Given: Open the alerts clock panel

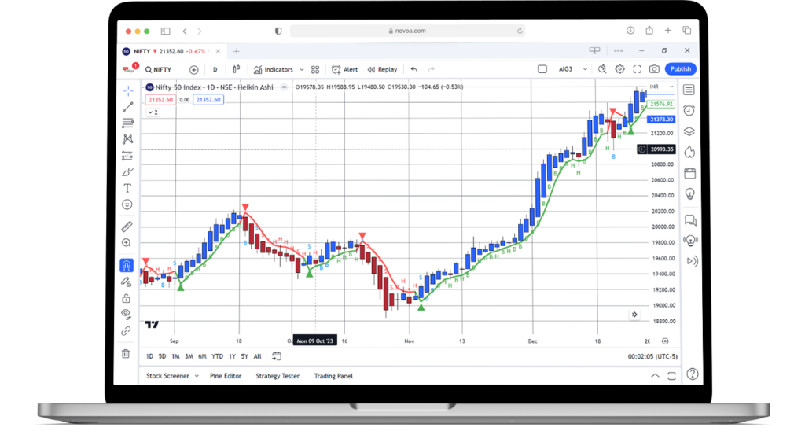Looking at the screenshot, I should [x=689, y=110].
